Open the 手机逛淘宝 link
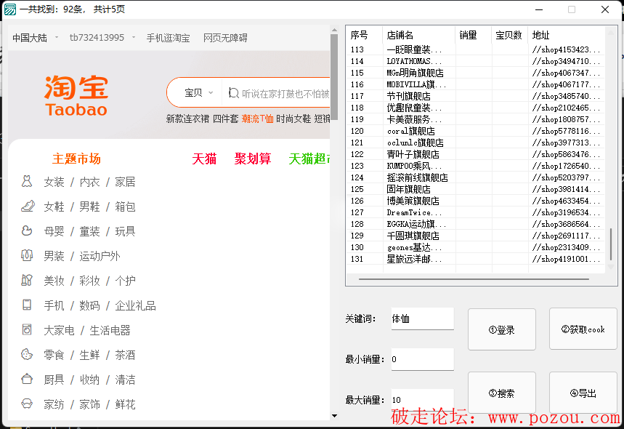The width and height of the screenshot is (624, 429). [168, 38]
